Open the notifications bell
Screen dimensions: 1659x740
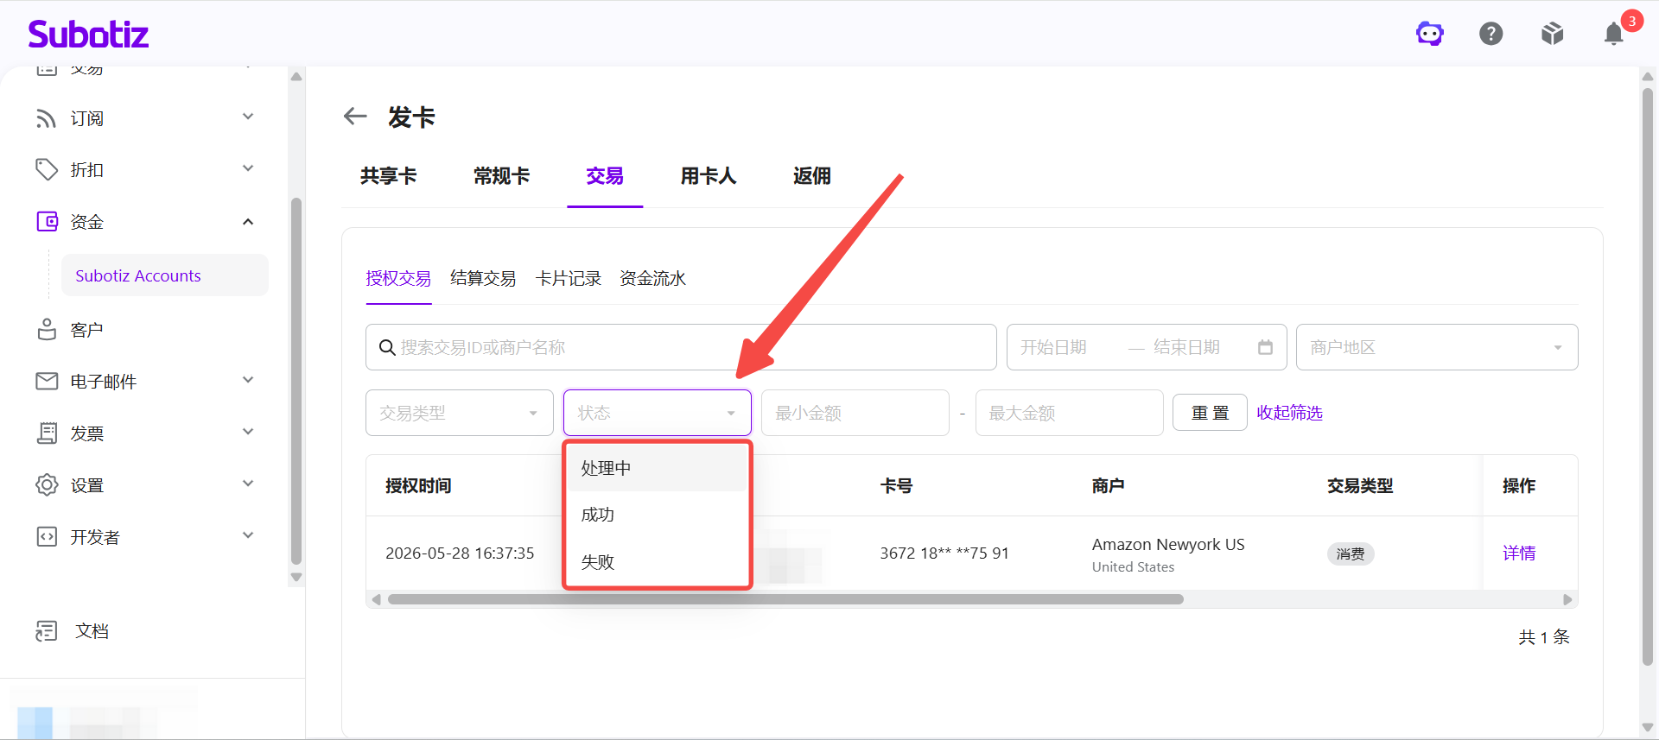click(1614, 34)
